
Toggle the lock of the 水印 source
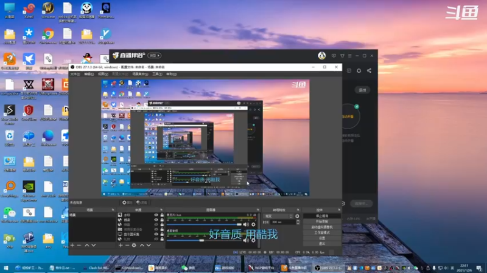pos(162,215)
